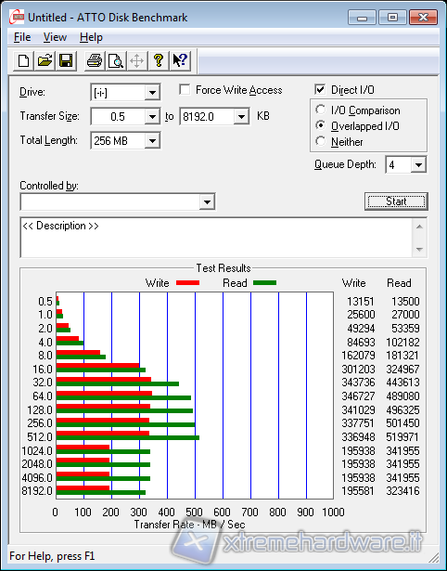
Task: Click inside the Description text box
Action: 217,238
